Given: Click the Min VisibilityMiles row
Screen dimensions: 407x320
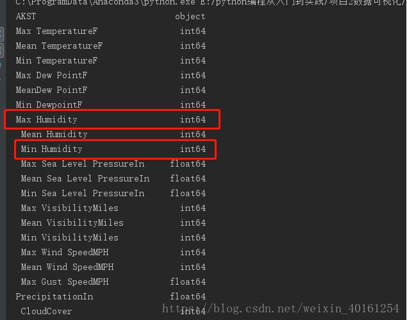Looking at the screenshot, I should [69, 237].
